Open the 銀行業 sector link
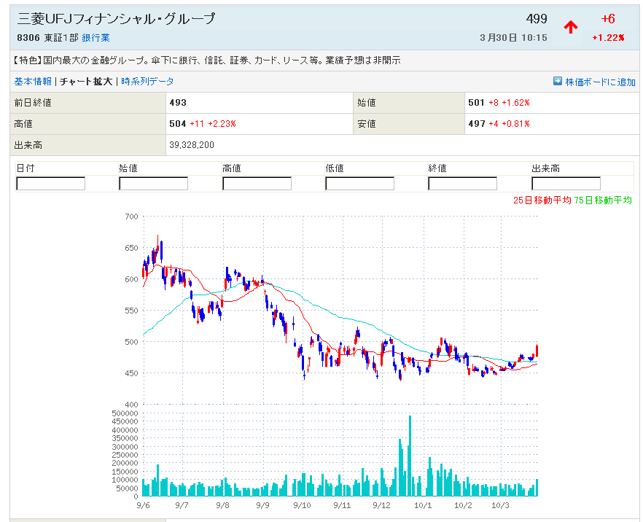 point(96,38)
